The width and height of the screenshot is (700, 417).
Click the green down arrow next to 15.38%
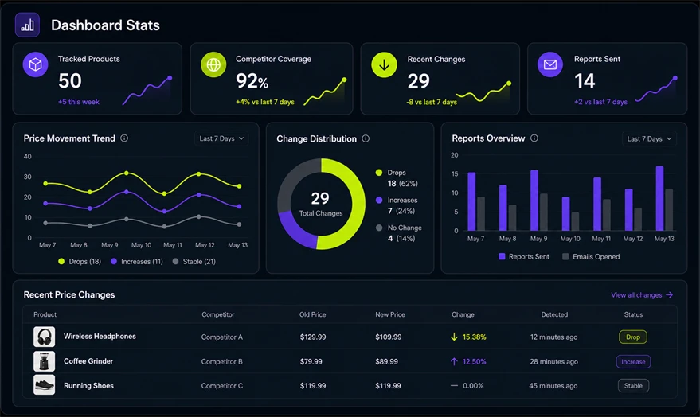[x=454, y=337]
